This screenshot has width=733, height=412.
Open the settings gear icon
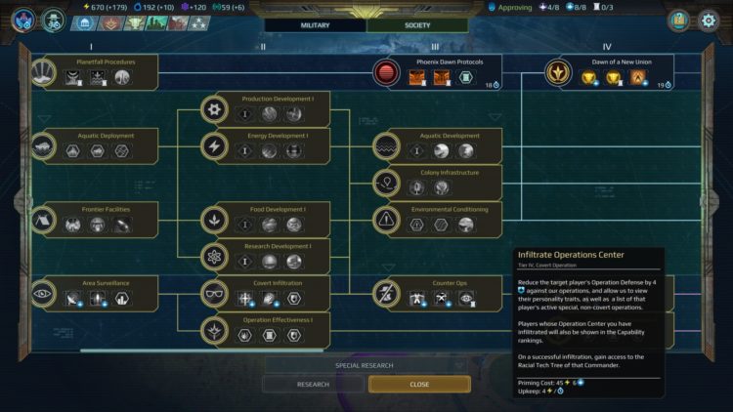point(709,21)
